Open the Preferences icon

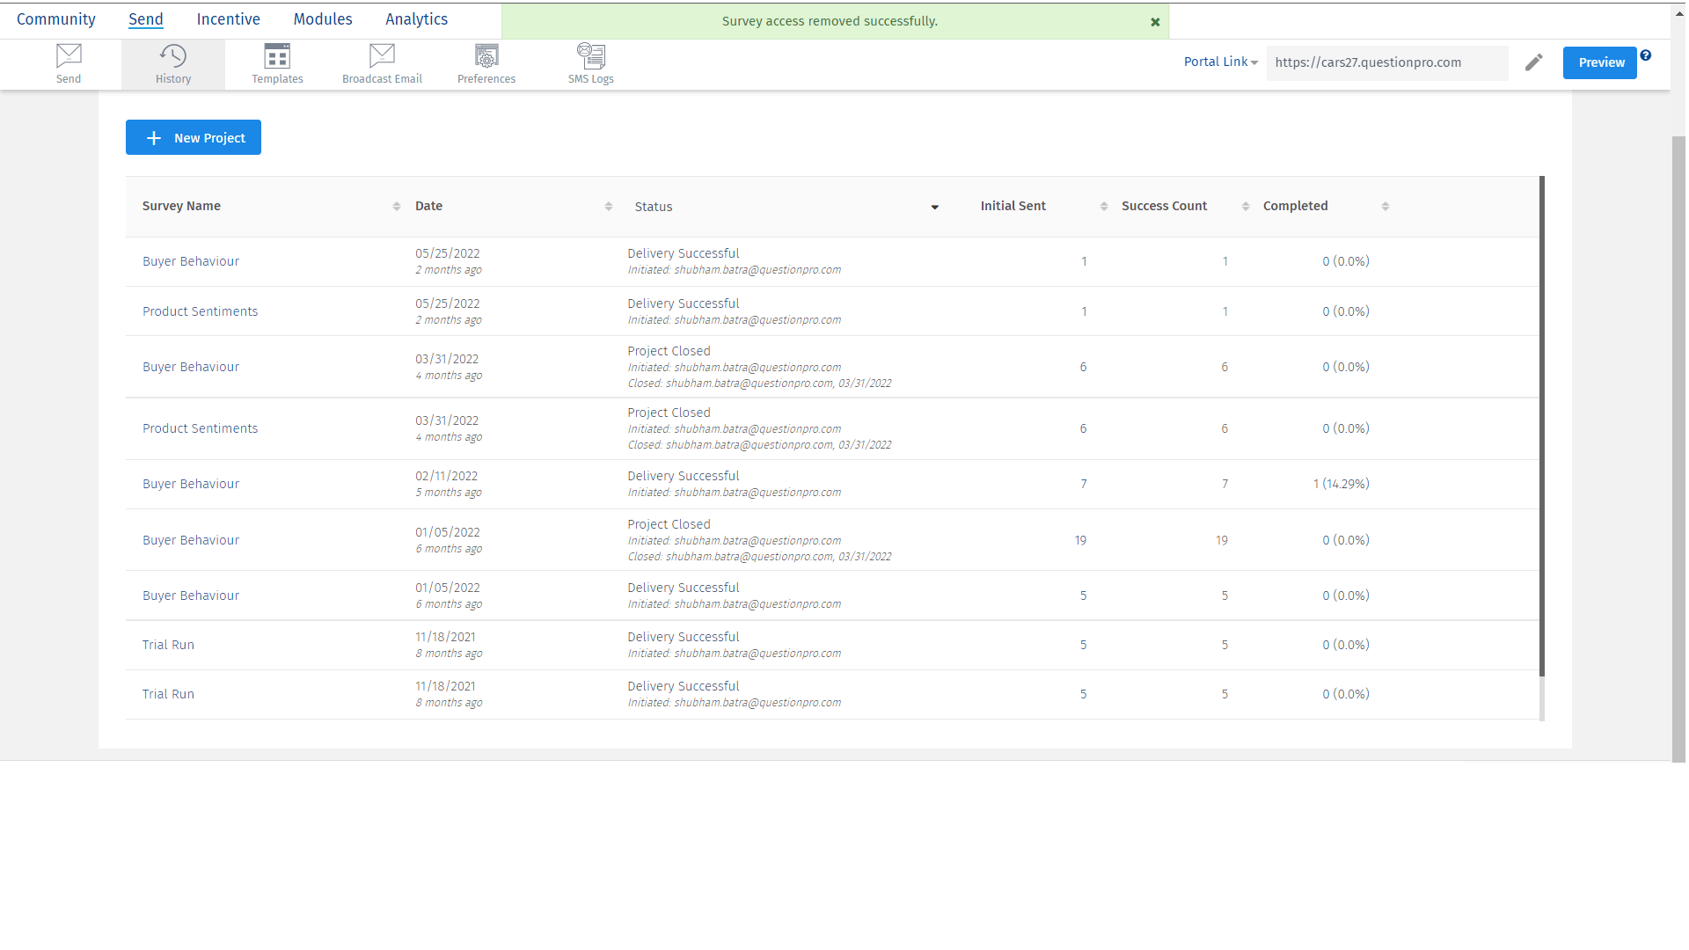click(x=486, y=56)
